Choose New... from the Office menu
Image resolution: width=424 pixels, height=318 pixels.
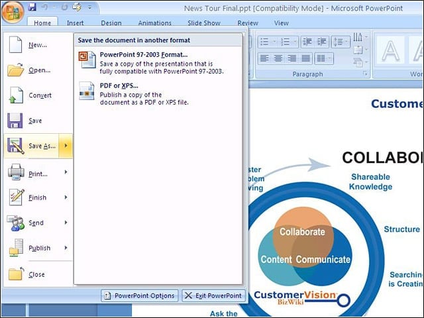[38, 45]
